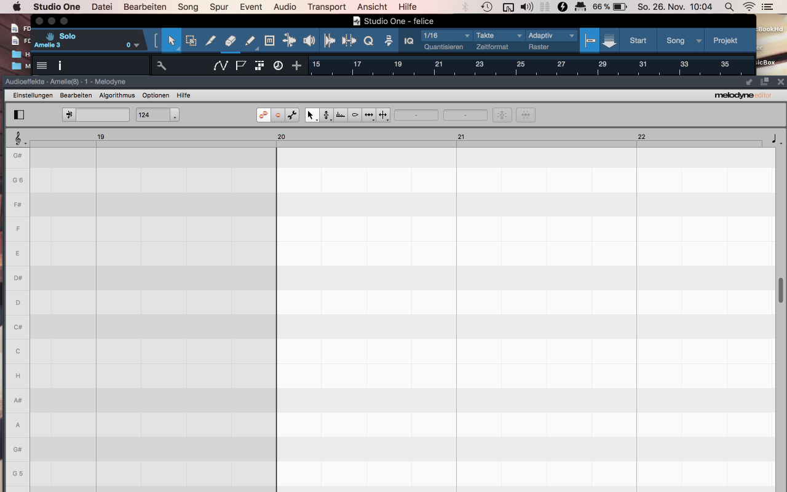Select the Arrow tool in Studio One toolbar
Image resolution: width=787 pixels, height=492 pixels.
172,41
